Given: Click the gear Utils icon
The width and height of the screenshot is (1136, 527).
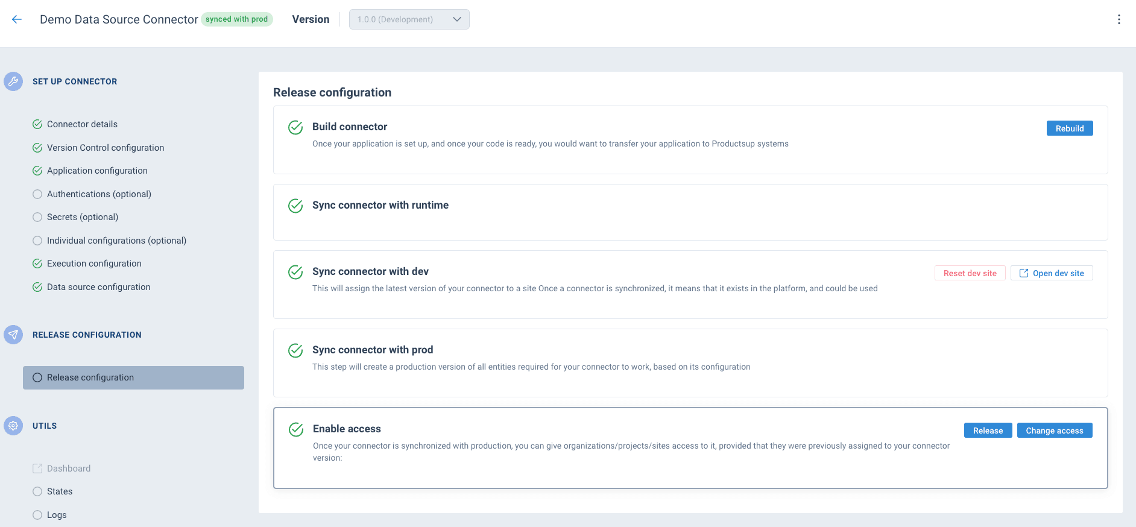Looking at the screenshot, I should [13, 426].
